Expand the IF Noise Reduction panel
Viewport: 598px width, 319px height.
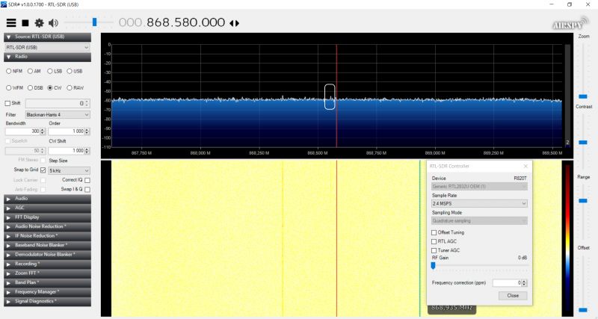tap(47, 236)
